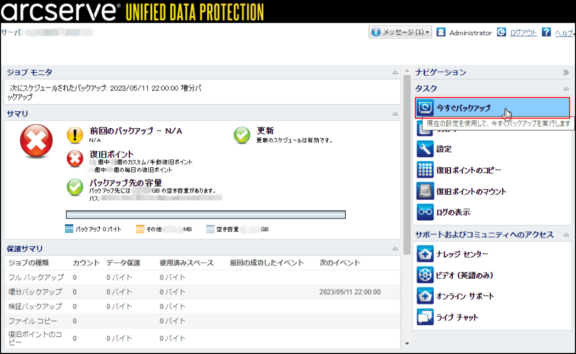Click the yellow warning icon for 前回のバックアップ
The height and width of the screenshot is (354, 576).
click(x=75, y=135)
